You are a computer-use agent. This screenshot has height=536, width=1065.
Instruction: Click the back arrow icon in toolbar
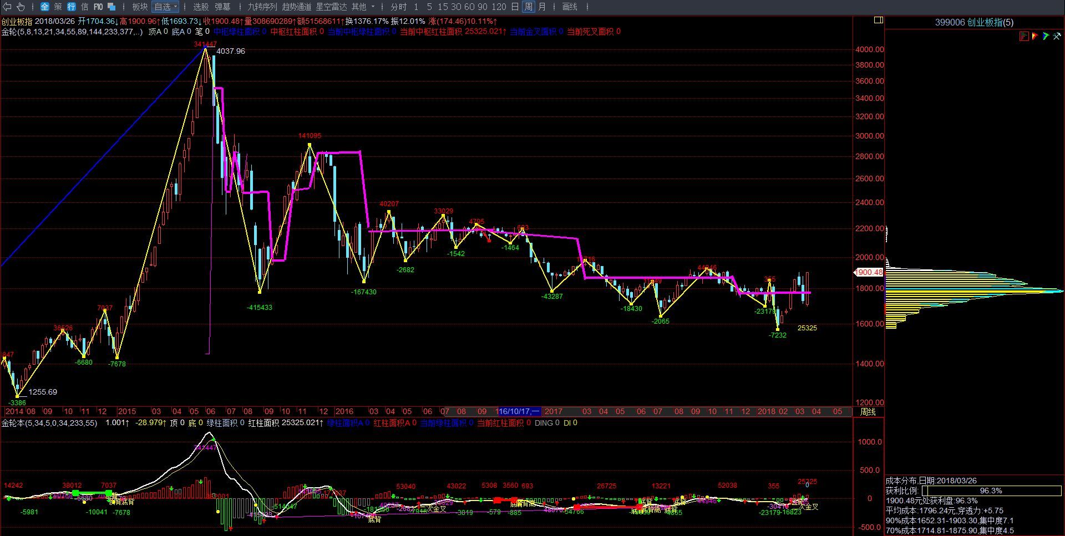click(x=7, y=7)
